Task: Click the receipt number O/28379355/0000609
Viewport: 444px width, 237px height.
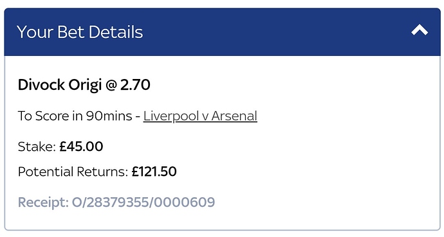Action: coord(143,202)
